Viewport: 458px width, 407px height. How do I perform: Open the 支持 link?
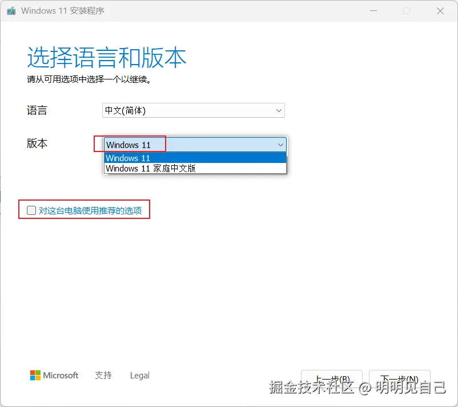103,376
